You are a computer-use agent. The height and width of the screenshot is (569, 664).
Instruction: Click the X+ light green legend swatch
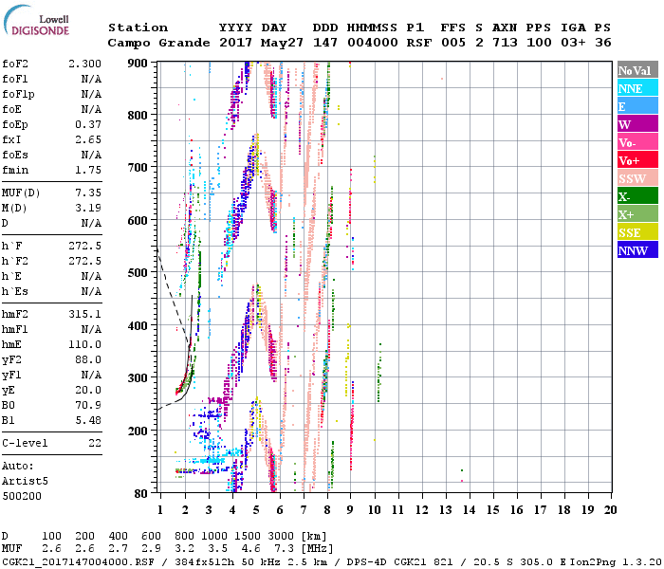[x=637, y=214]
